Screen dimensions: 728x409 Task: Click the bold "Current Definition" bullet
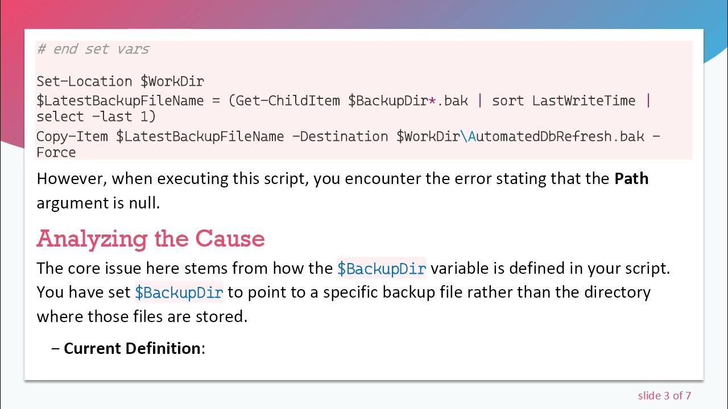coord(132,348)
